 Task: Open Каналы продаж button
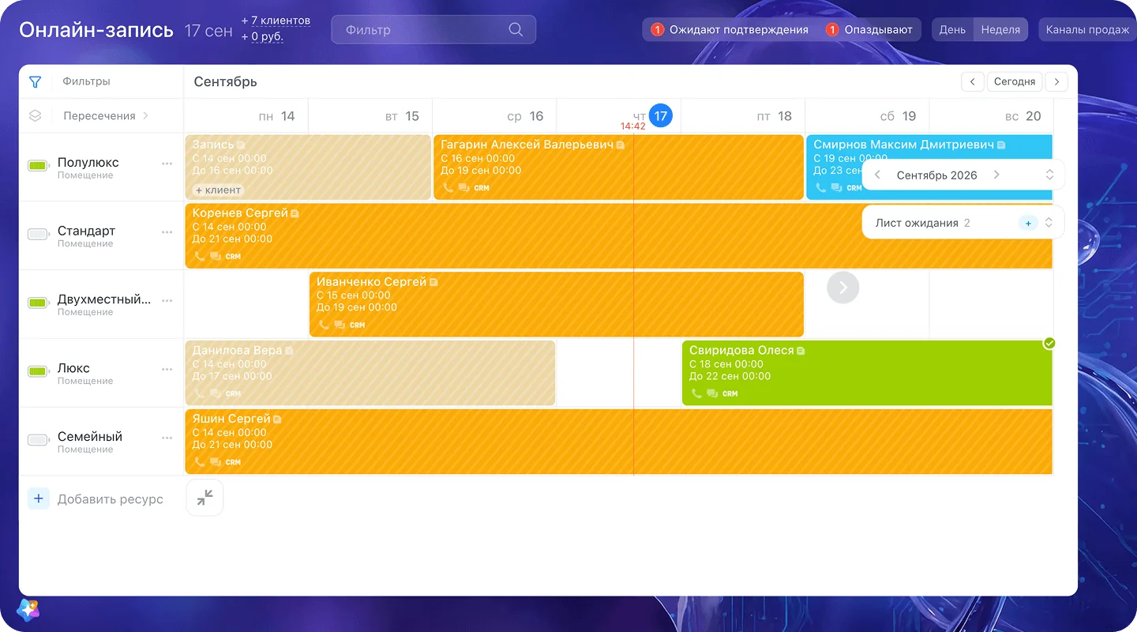click(x=1087, y=30)
